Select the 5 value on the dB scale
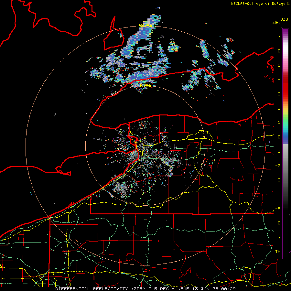 point(279,65)
